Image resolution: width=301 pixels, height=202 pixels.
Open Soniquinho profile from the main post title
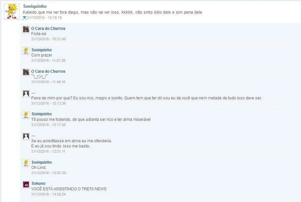pos(35,6)
